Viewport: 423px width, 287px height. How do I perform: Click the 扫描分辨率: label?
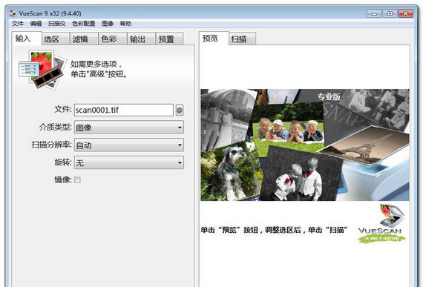52,145
